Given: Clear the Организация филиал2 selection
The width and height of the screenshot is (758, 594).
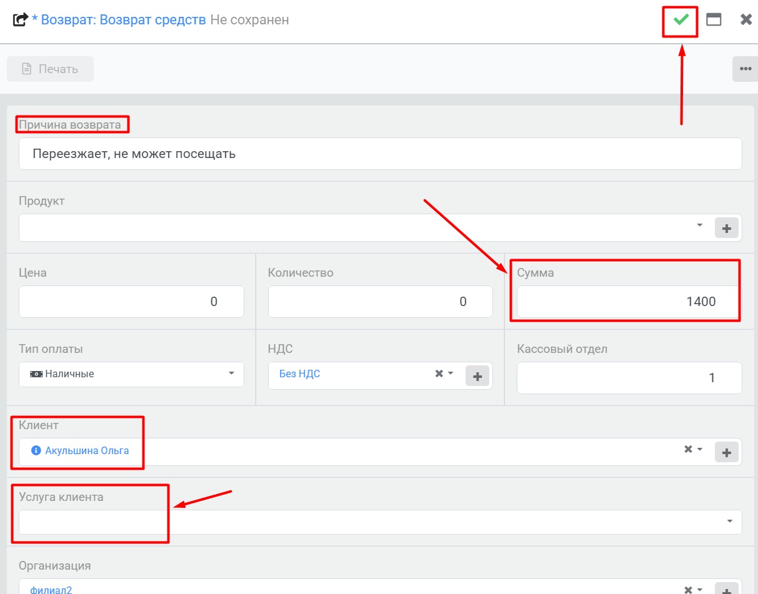Looking at the screenshot, I should [688, 589].
